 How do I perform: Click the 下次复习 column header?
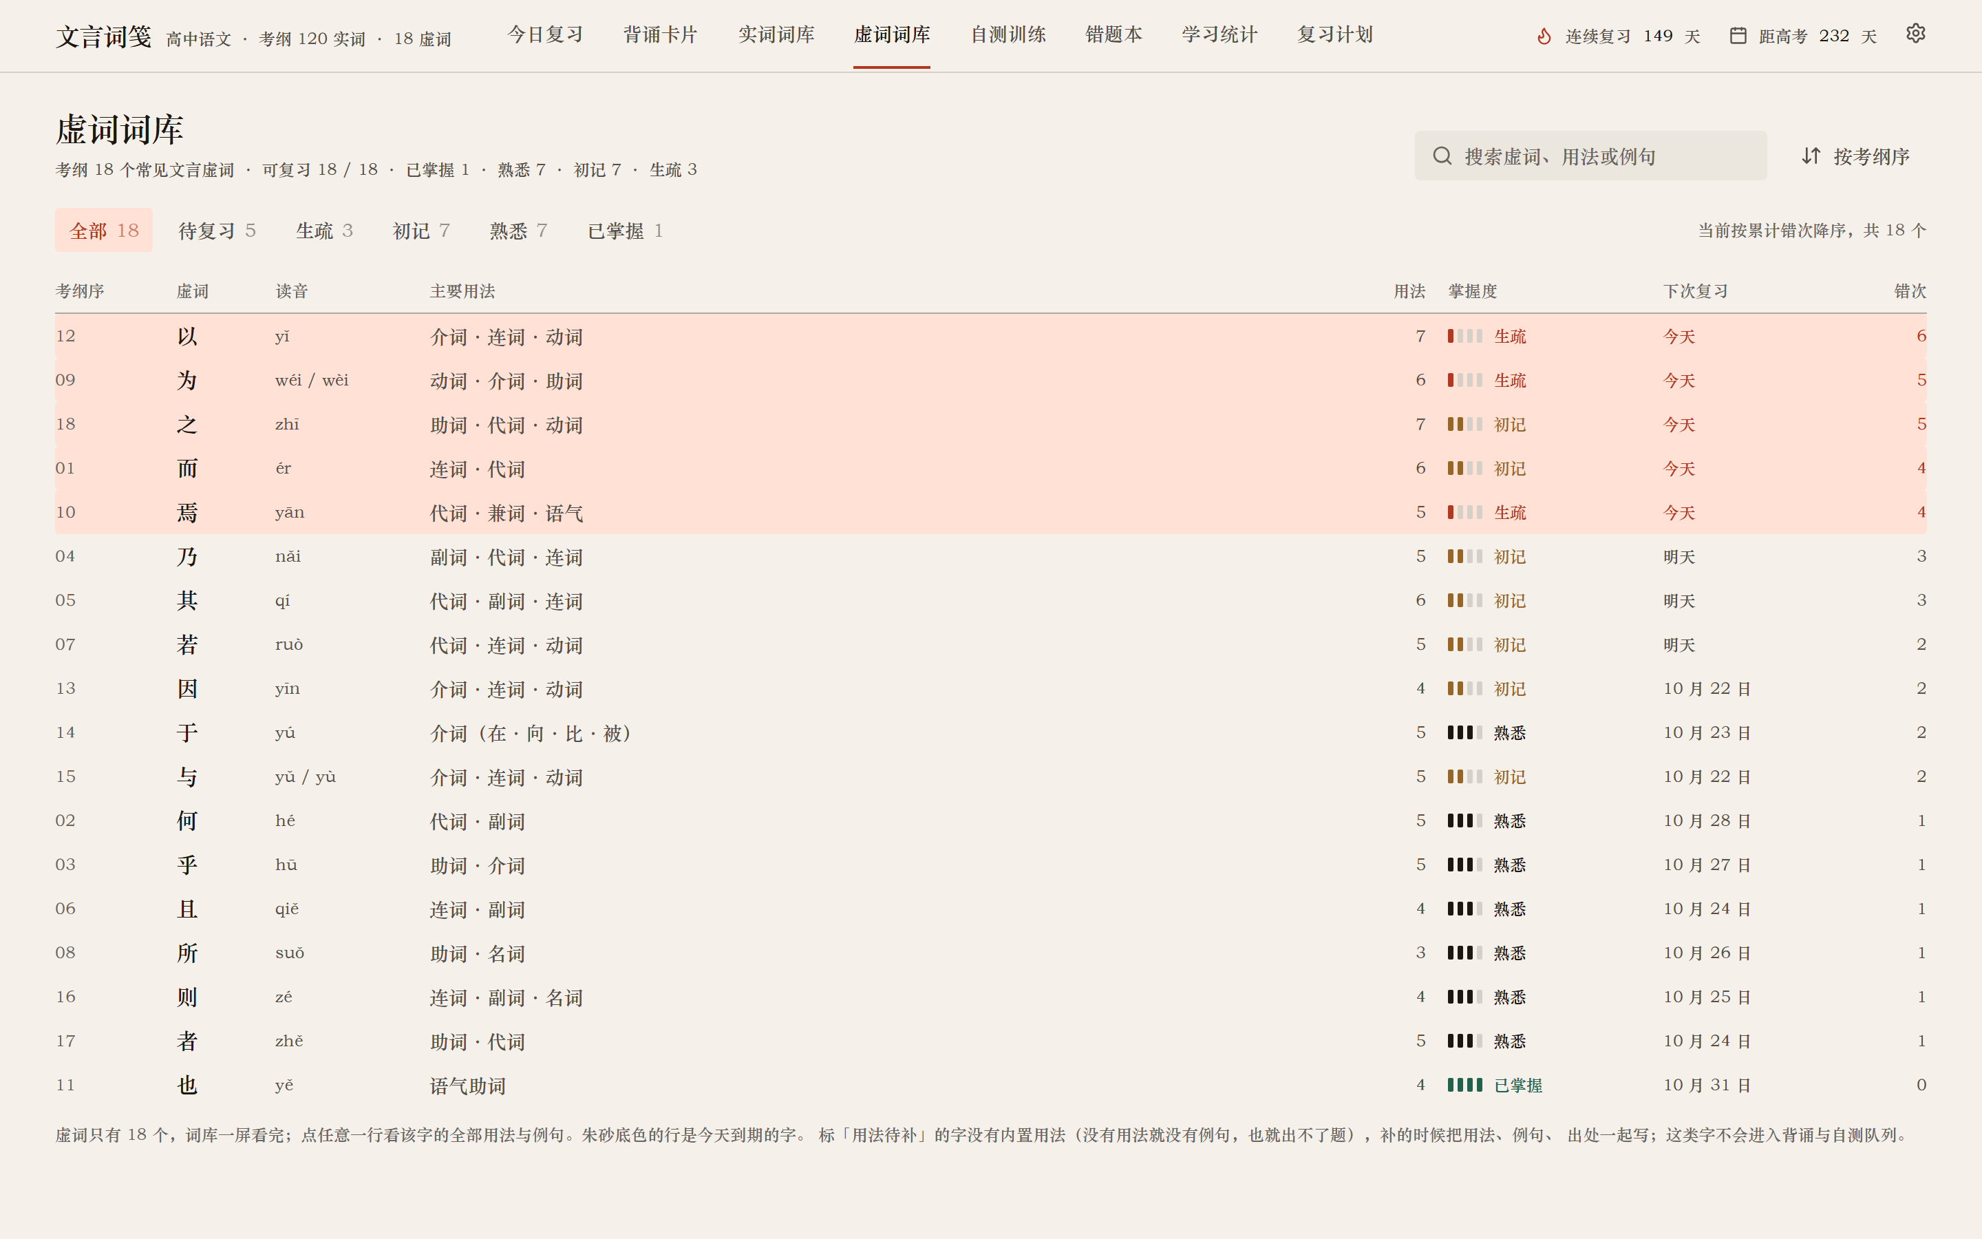tap(1695, 291)
